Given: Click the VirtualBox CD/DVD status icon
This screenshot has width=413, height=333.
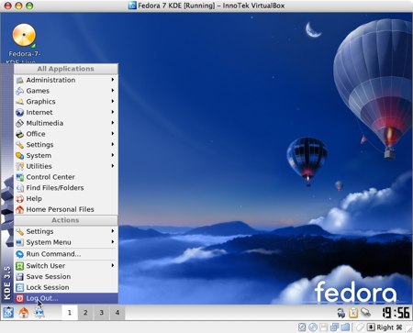Looking at the screenshot, I should pyautogui.click(x=312, y=327).
